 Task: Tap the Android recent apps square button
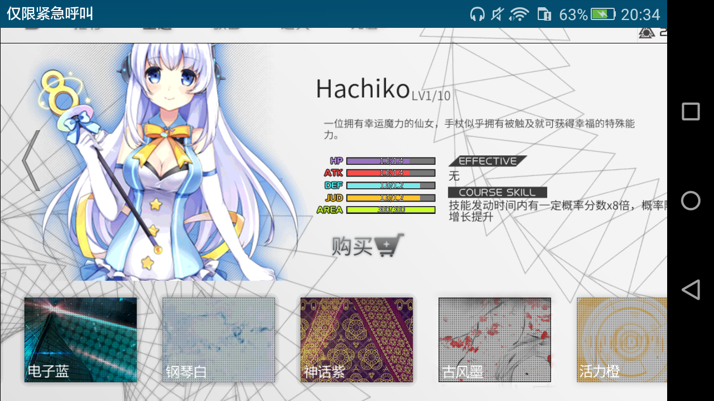691,112
